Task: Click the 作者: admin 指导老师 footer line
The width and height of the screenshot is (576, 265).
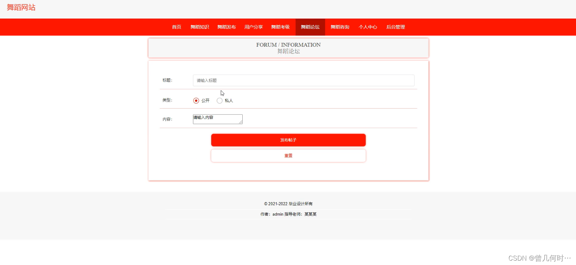Action: click(288, 214)
